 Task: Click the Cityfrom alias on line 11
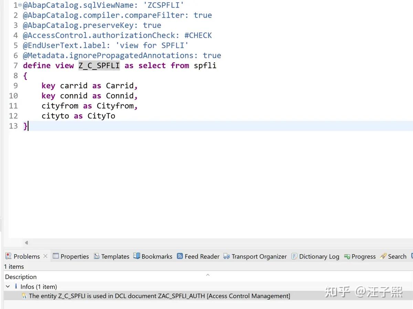pyautogui.click(x=116, y=106)
